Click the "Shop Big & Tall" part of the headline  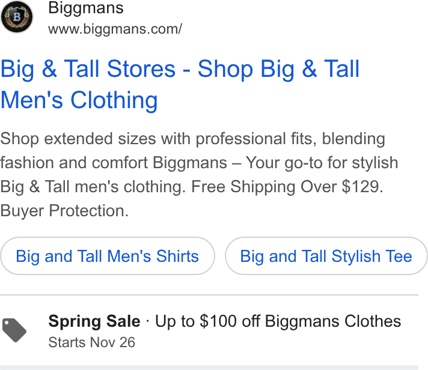(x=278, y=69)
